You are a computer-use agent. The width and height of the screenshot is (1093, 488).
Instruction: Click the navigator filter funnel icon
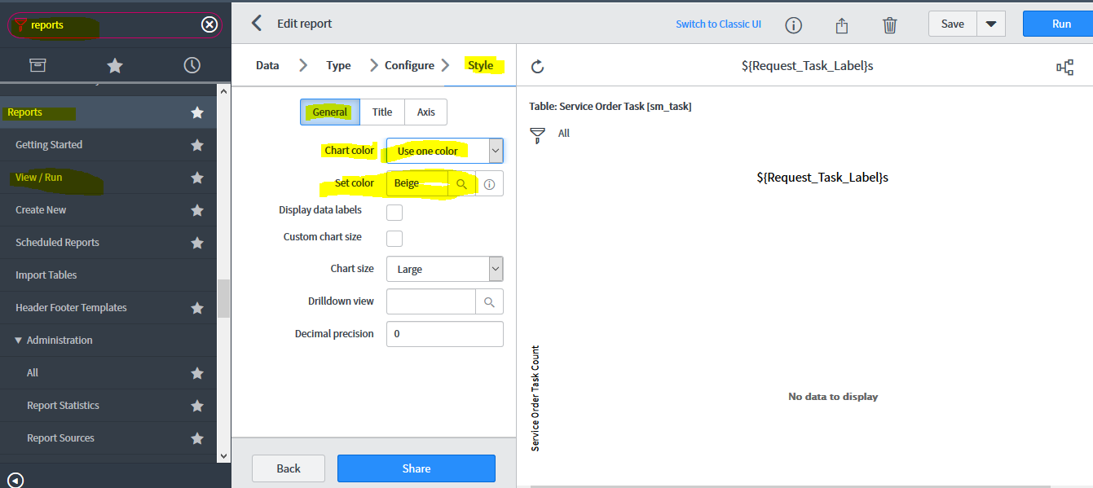(x=21, y=25)
